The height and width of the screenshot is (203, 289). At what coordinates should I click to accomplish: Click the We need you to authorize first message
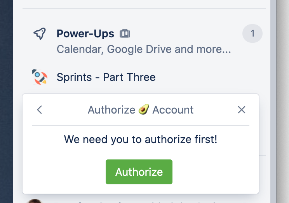141,139
